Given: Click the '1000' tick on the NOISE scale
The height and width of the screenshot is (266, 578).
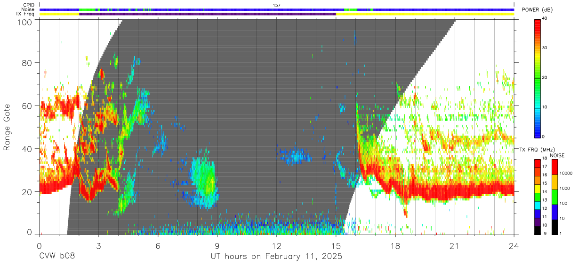Looking at the screenshot, I should tap(564, 188).
